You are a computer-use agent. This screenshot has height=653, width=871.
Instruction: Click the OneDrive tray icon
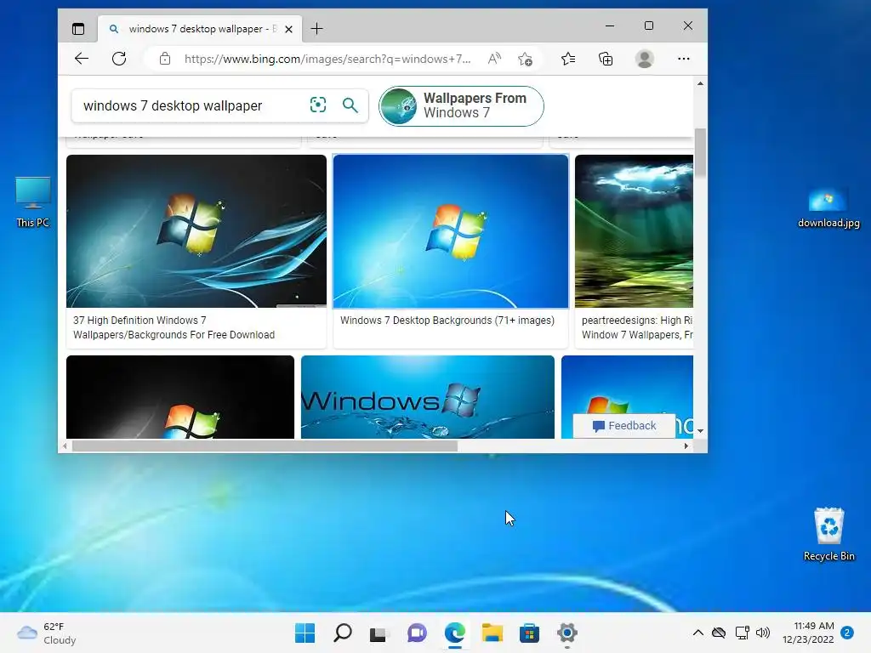point(719,633)
